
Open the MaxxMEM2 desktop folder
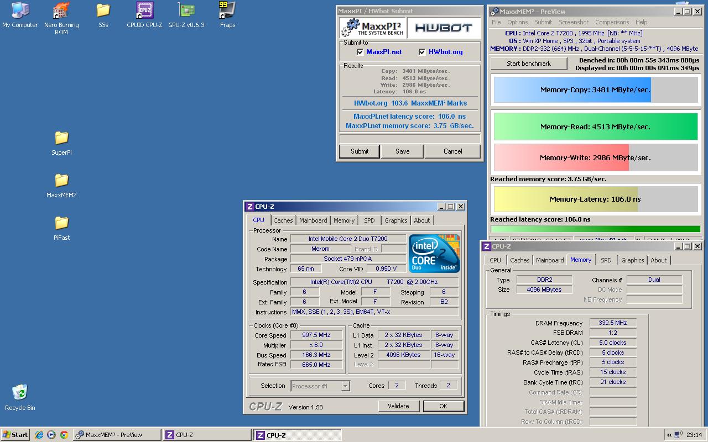[x=61, y=185]
